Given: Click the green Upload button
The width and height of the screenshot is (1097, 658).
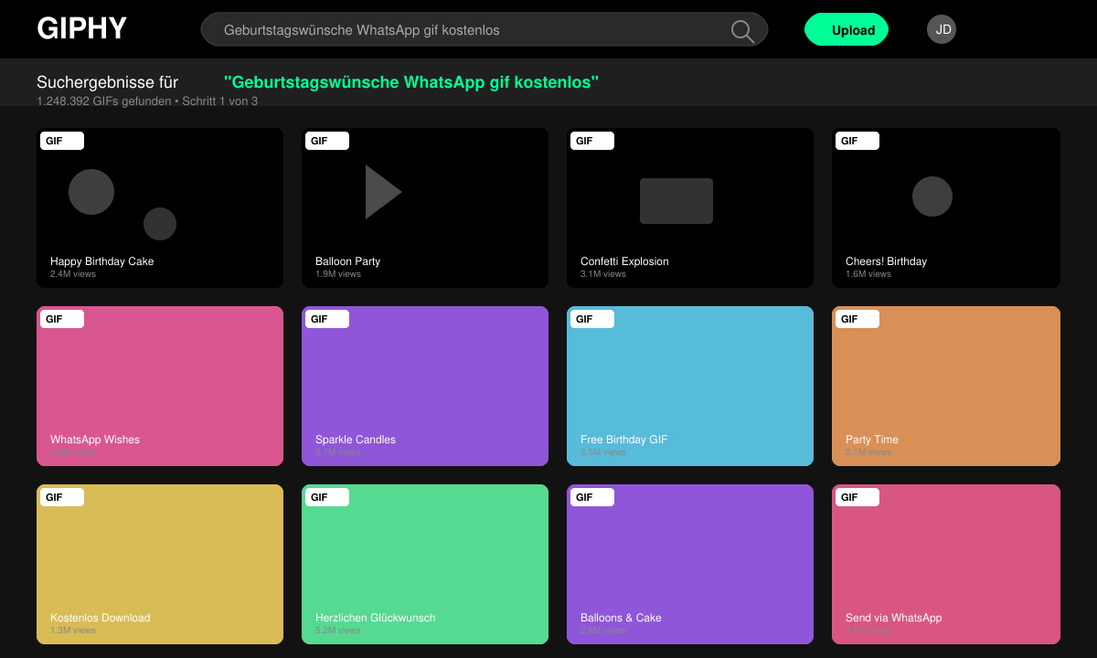Looking at the screenshot, I should [847, 30].
